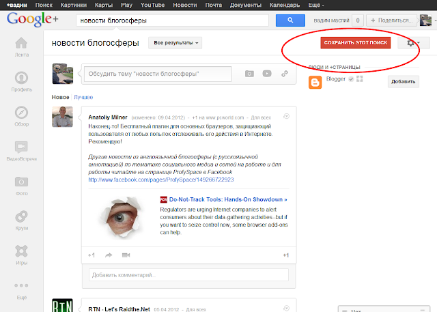Open Календарь in the top bar
Screen dimensions: 437x312
point(285,5)
